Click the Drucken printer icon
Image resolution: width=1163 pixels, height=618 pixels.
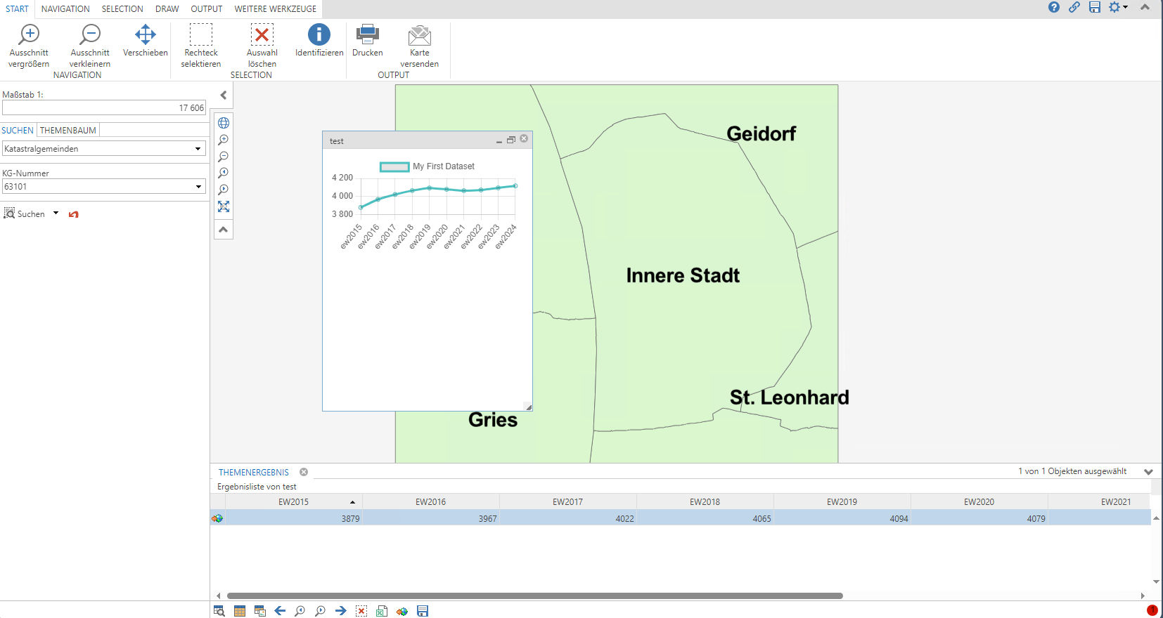367,35
